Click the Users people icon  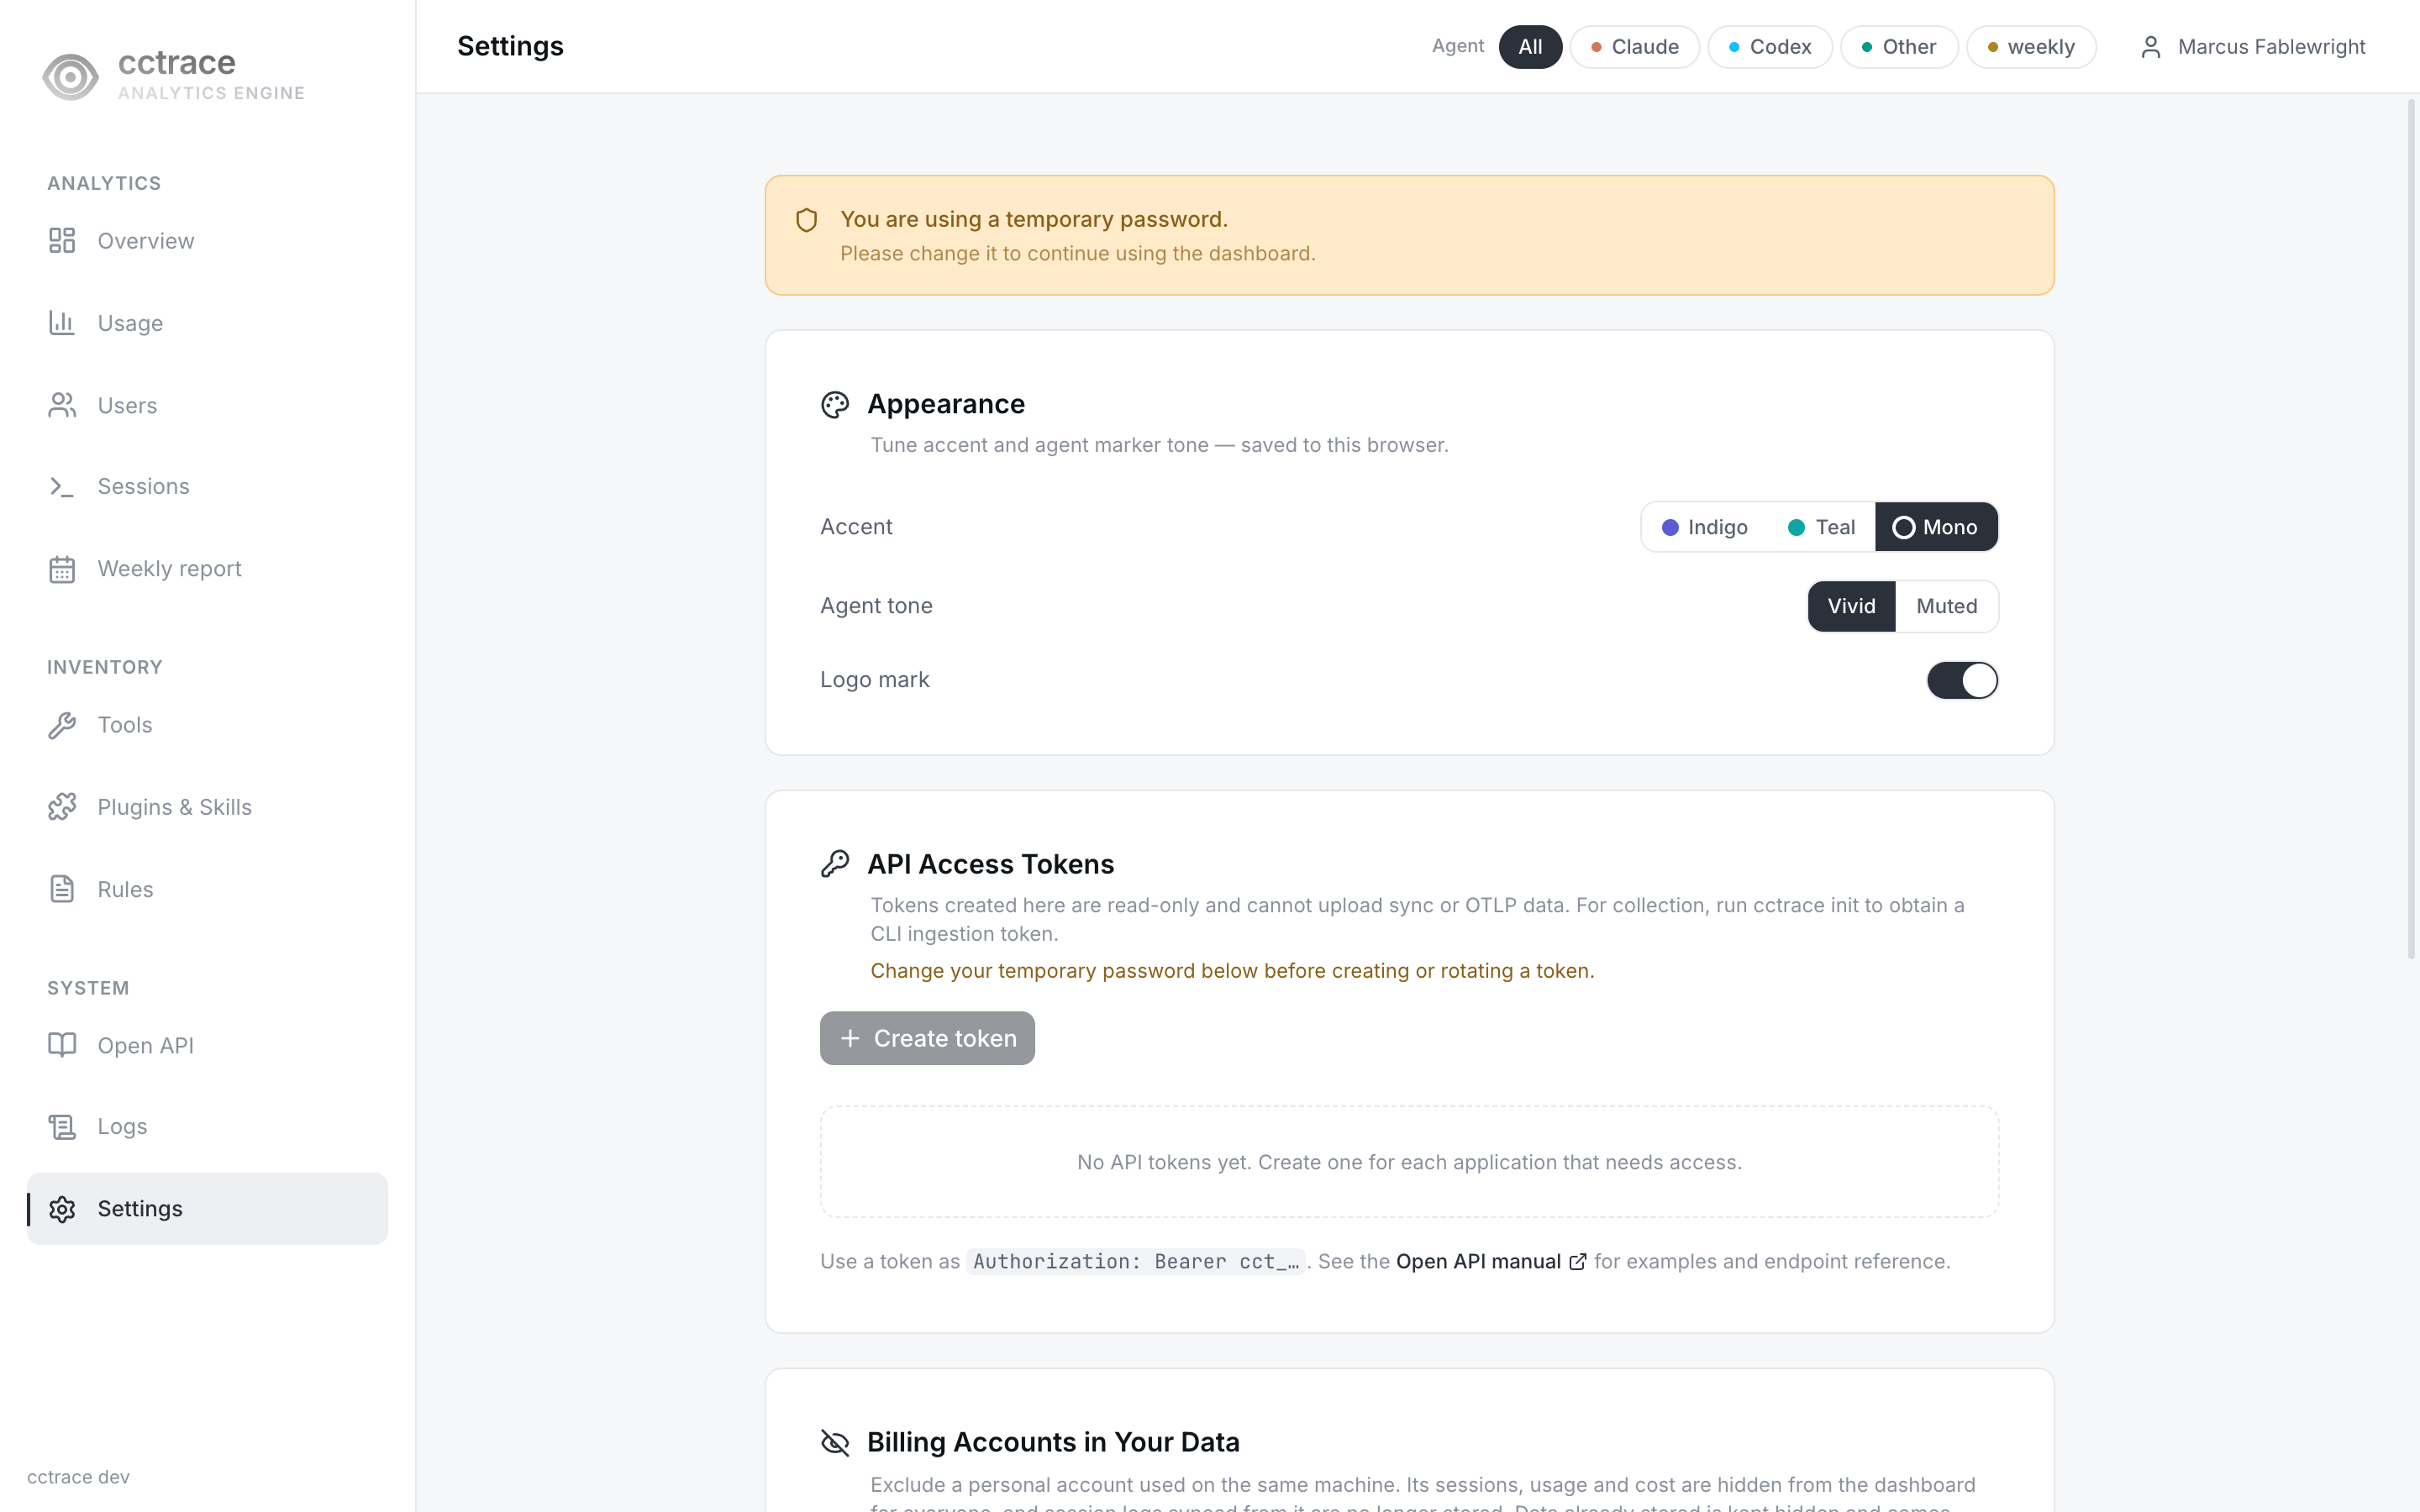pos(62,405)
